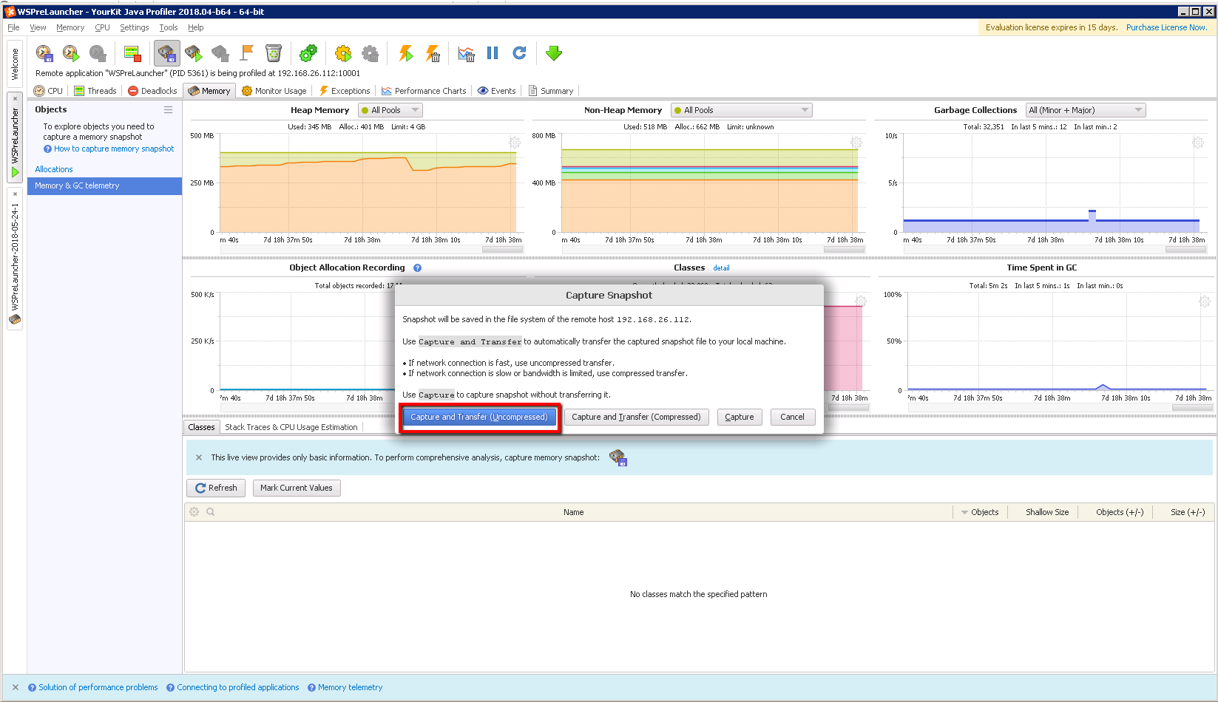Trigger the orange lightning exception action in the toolbar
The width and height of the screenshot is (1218, 702).
[405, 53]
